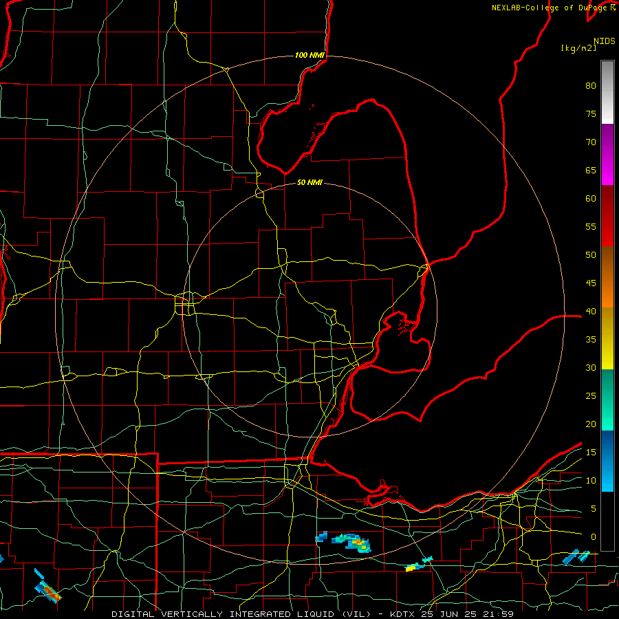
Task: Click the [kg/m2] units label
Action: click(x=578, y=48)
